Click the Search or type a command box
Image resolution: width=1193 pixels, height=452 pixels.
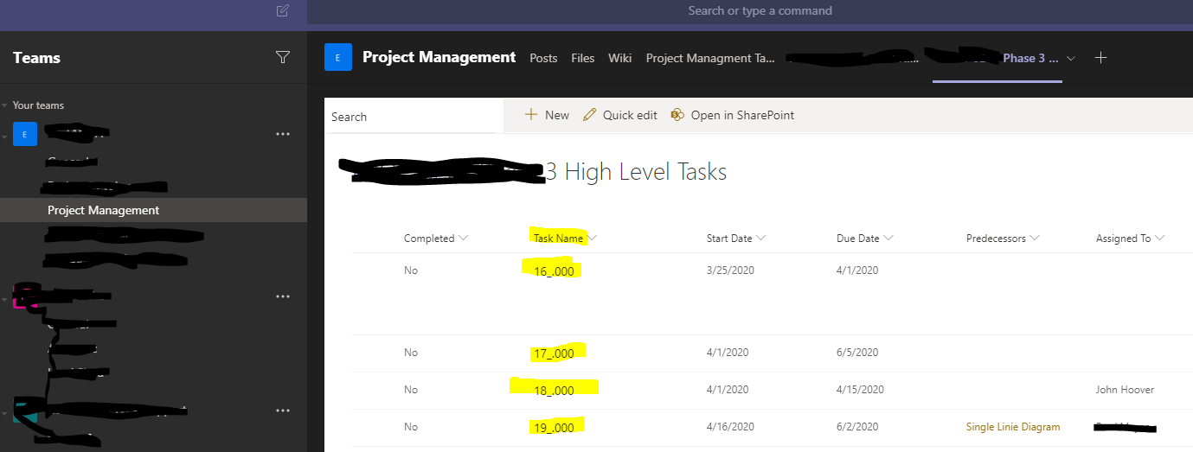[760, 11]
